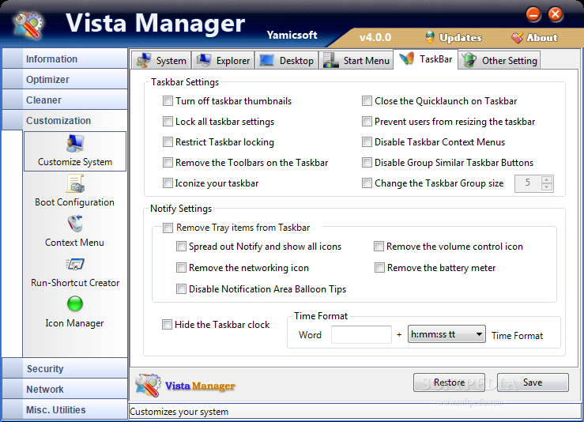Switch to the System tab

161,60
